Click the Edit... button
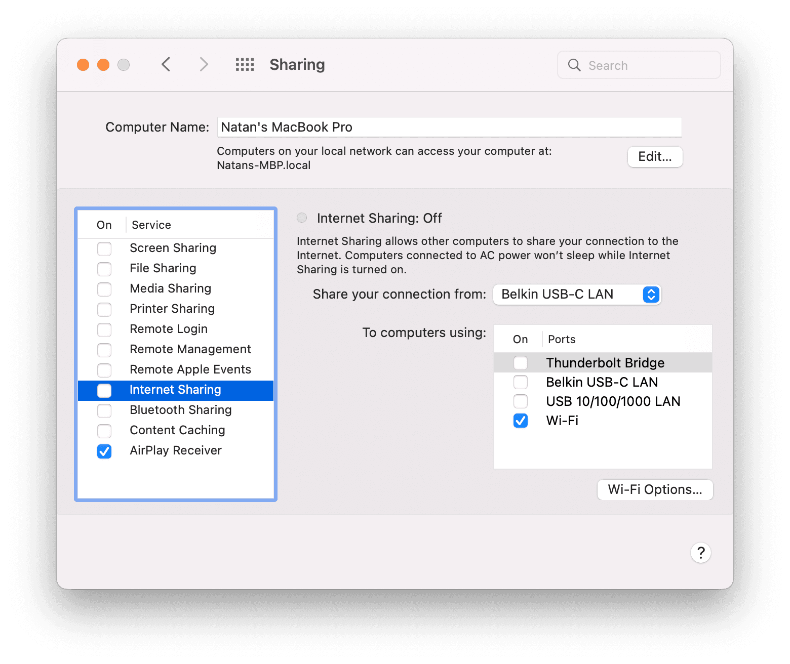 (x=655, y=157)
